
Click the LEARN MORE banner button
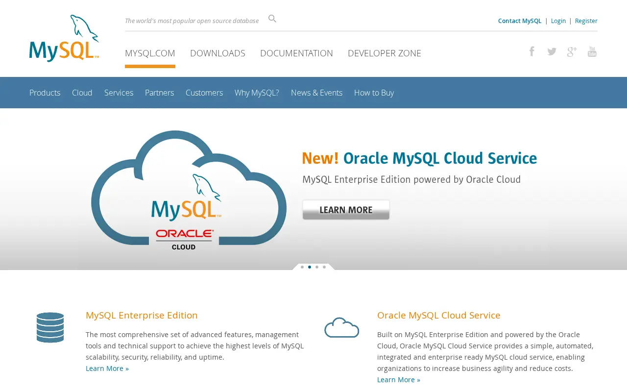point(346,210)
